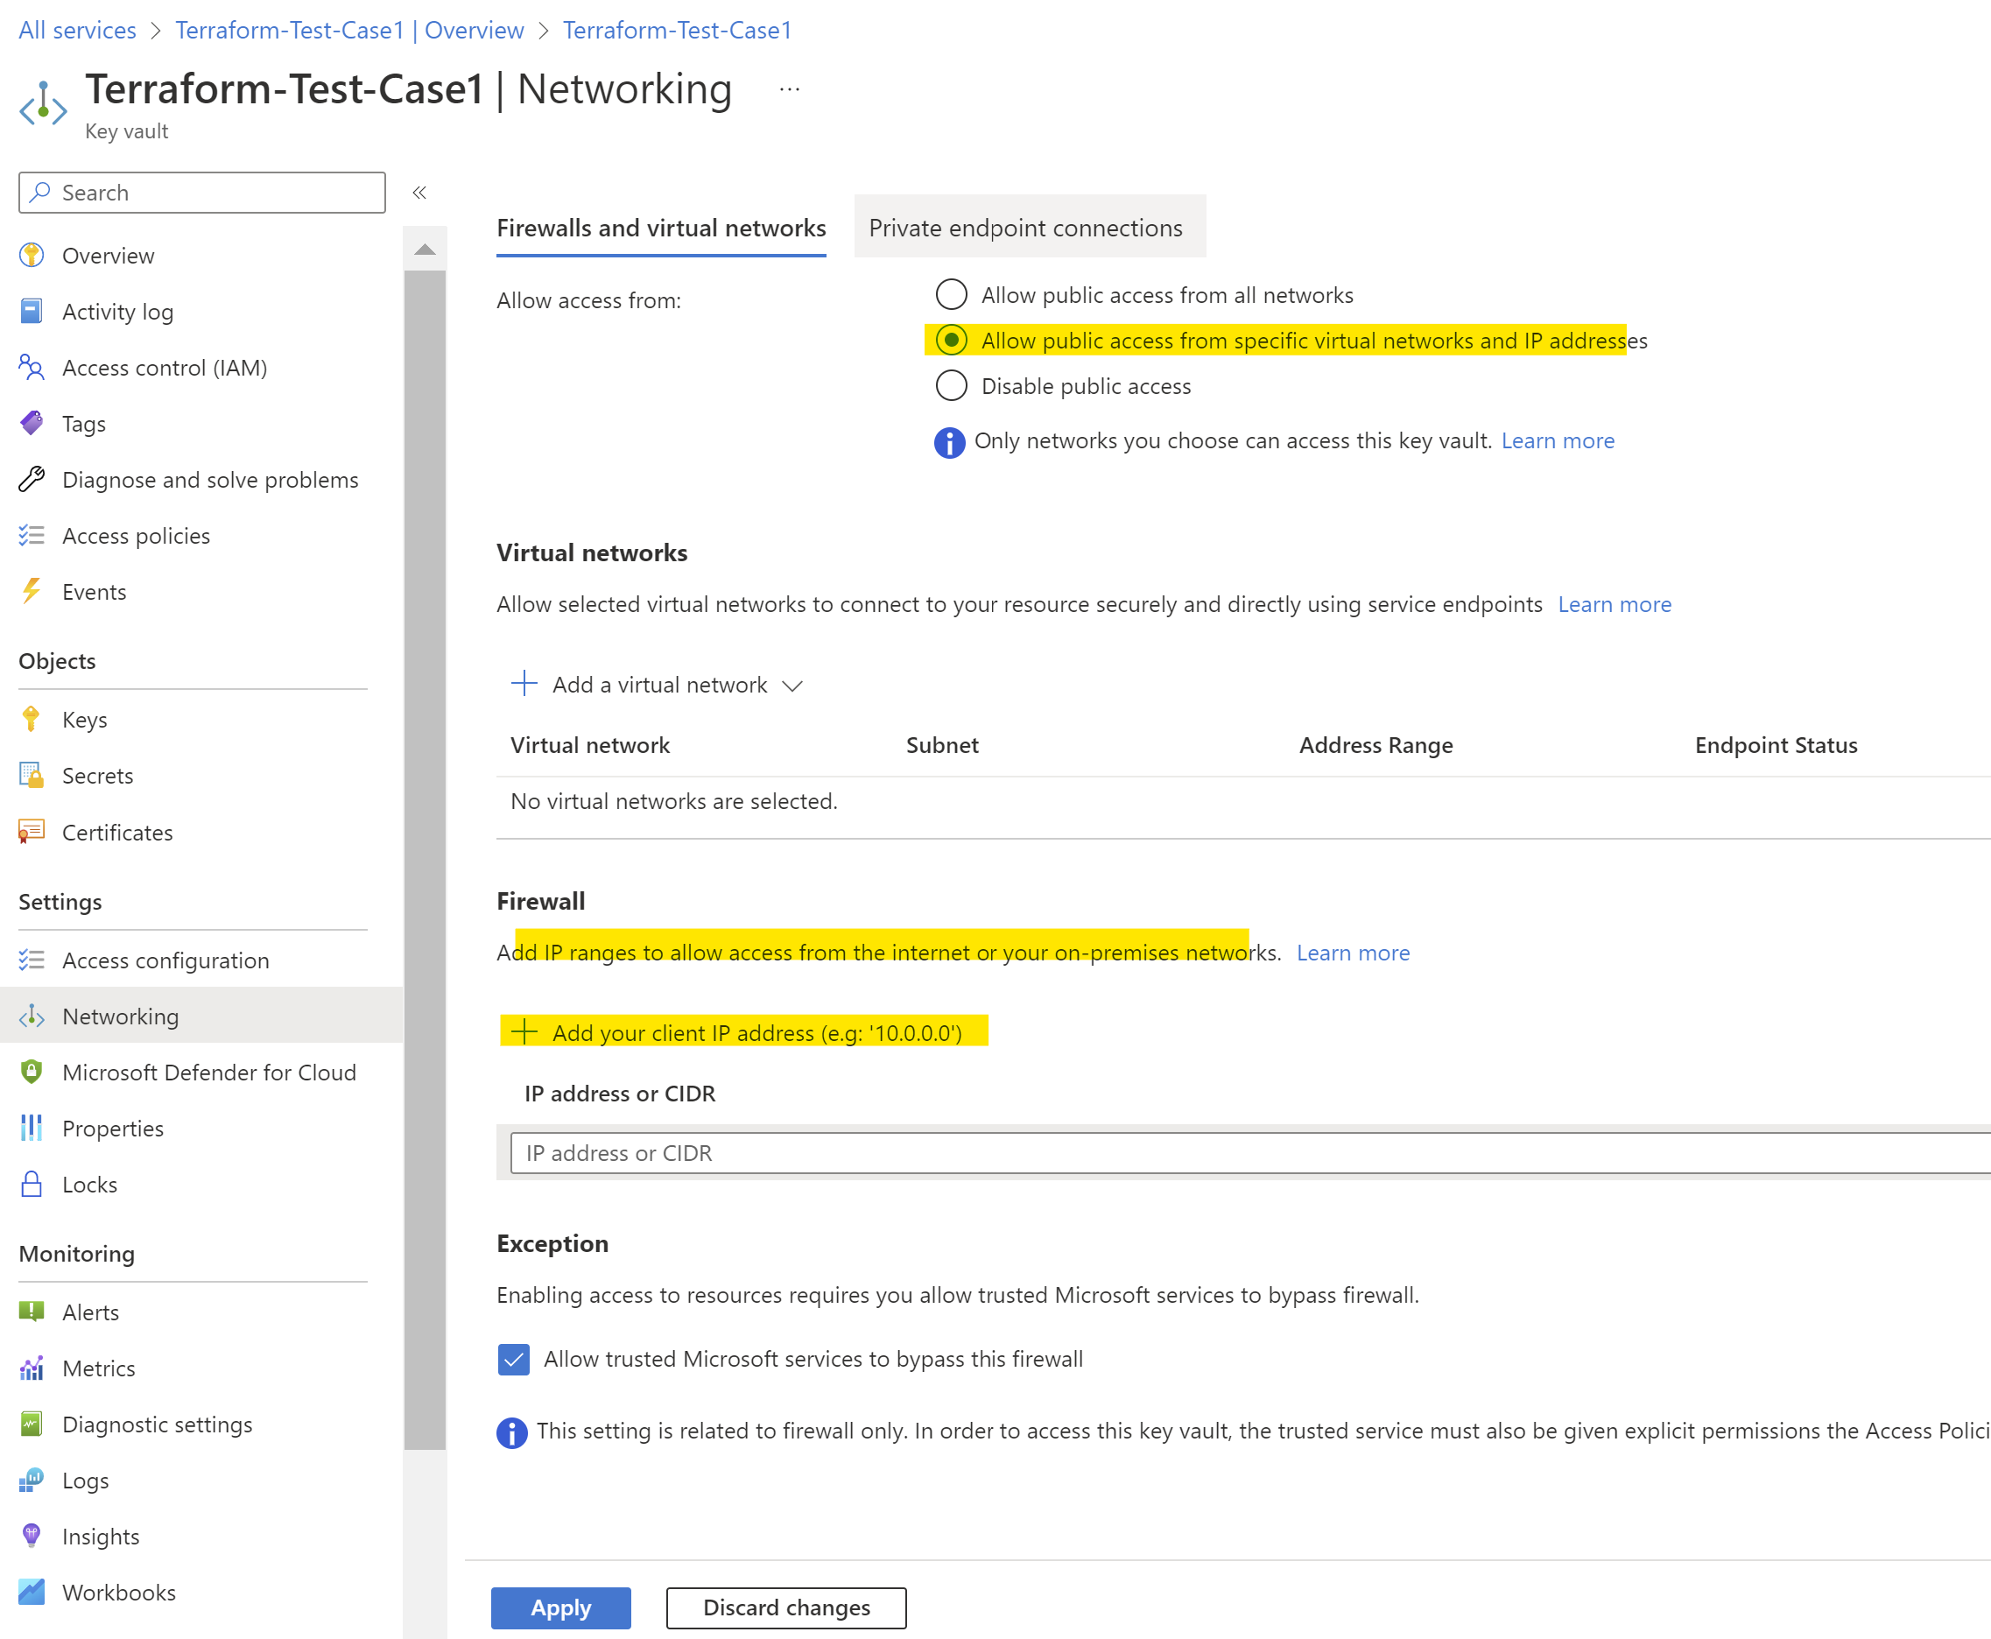
Task: Open Diagnose and solve problems
Action: (x=210, y=480)
